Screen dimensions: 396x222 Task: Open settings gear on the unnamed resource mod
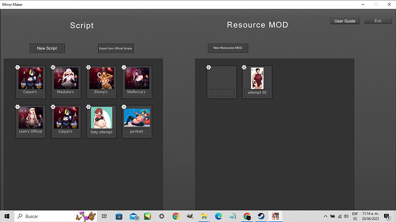tap(208, 67)
